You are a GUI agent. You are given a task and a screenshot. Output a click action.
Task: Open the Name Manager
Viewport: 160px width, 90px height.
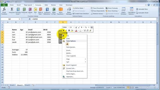click(69, 11)
